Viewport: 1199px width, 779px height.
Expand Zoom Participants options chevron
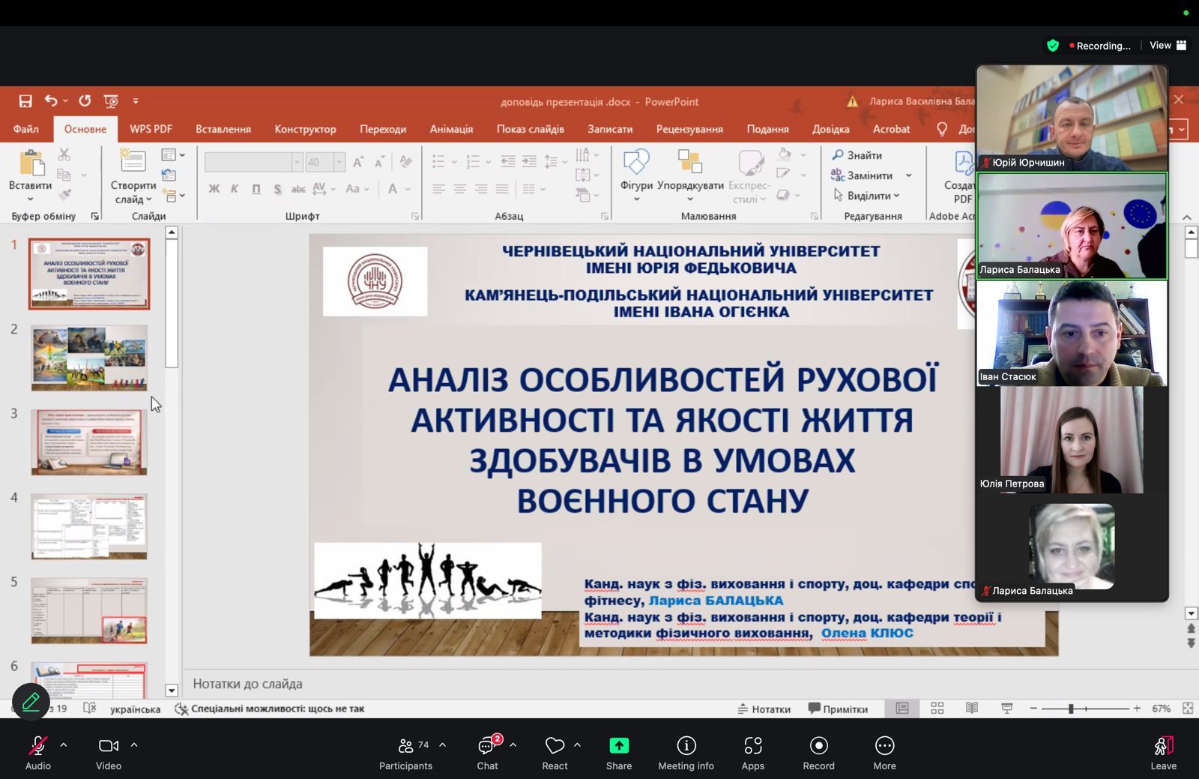click(x=443, y=745)
